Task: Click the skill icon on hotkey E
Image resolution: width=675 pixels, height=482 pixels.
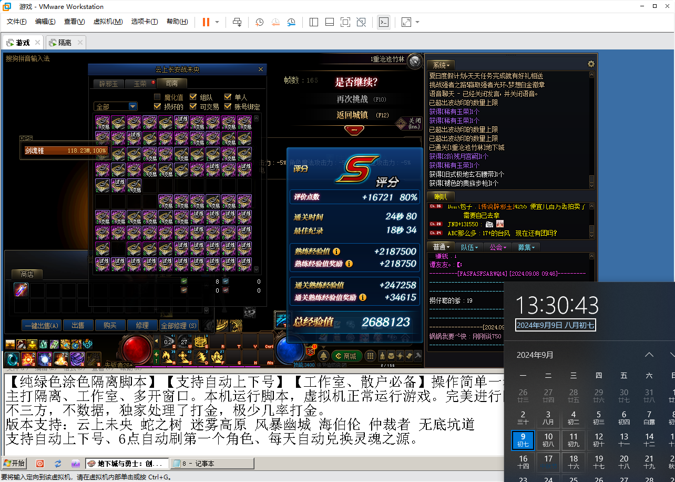Action: (x=201, y=341)
